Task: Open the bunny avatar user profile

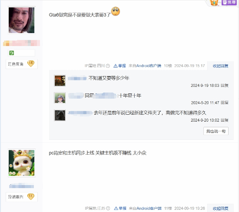Action: pyautogui.click(x=21, y=163)
